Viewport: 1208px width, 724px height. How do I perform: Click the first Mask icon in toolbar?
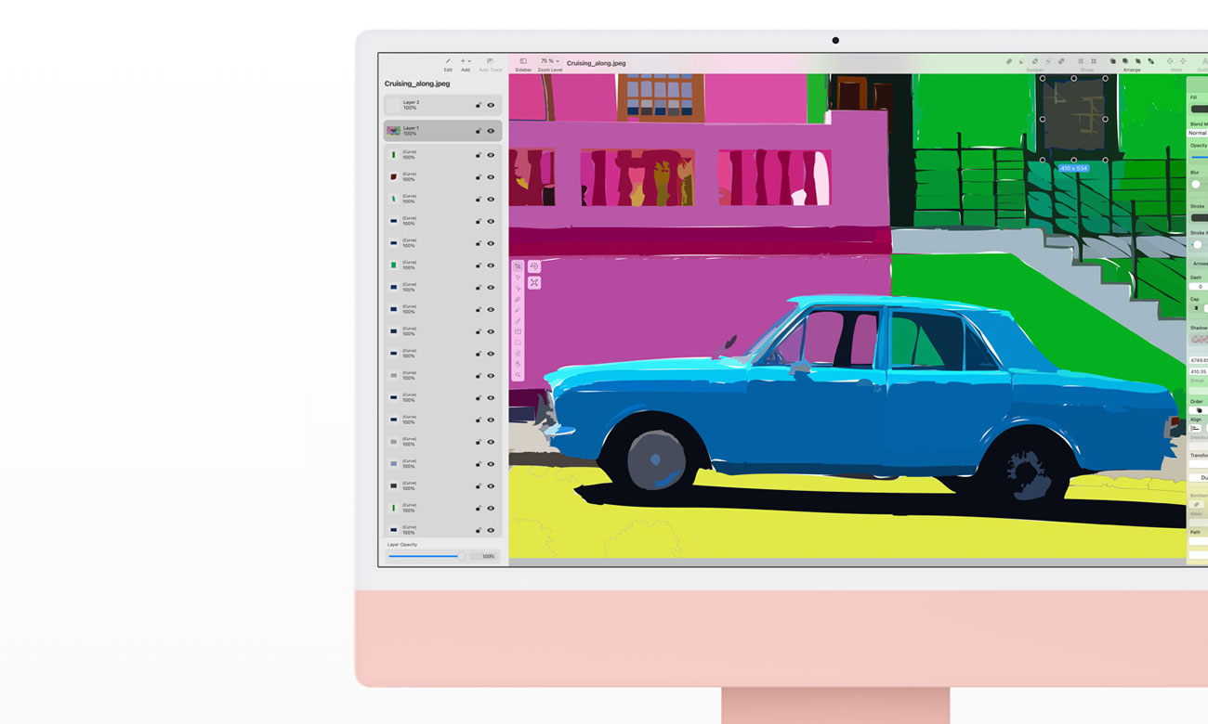pos(1170,61)
